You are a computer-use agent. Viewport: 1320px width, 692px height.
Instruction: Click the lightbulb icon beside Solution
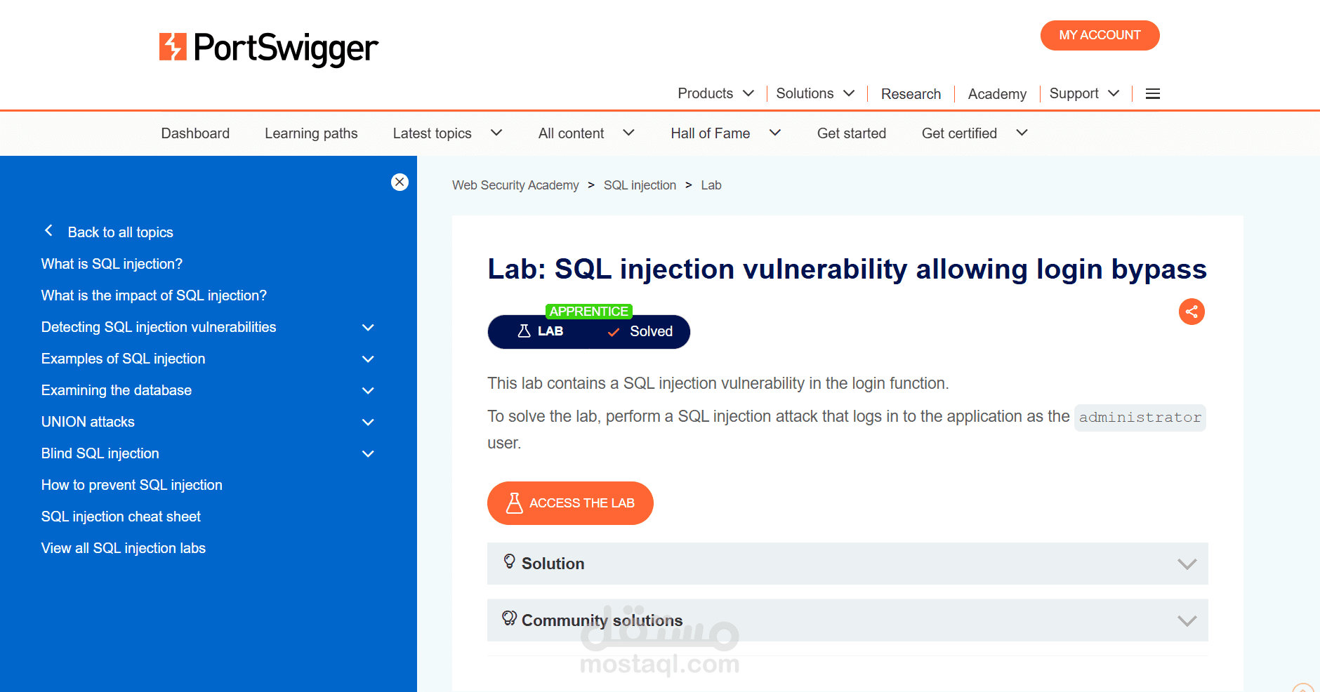pos(509,562)
